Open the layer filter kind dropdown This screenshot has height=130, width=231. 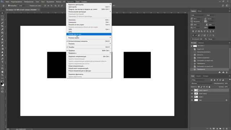tap(198, 80)
